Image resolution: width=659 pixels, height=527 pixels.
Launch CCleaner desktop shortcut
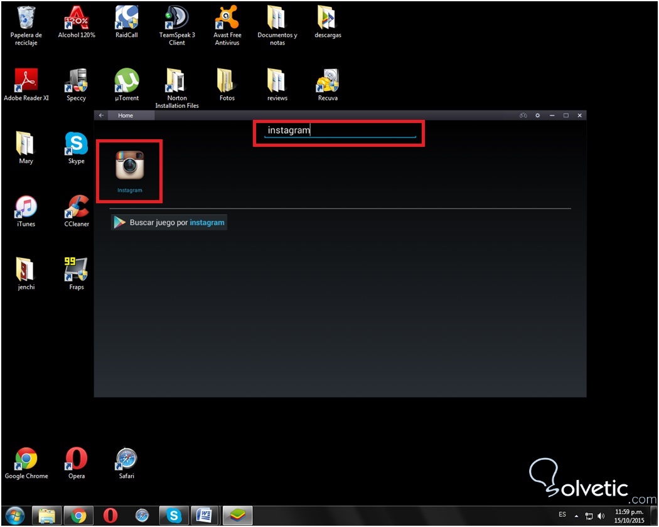click(77, 211)
